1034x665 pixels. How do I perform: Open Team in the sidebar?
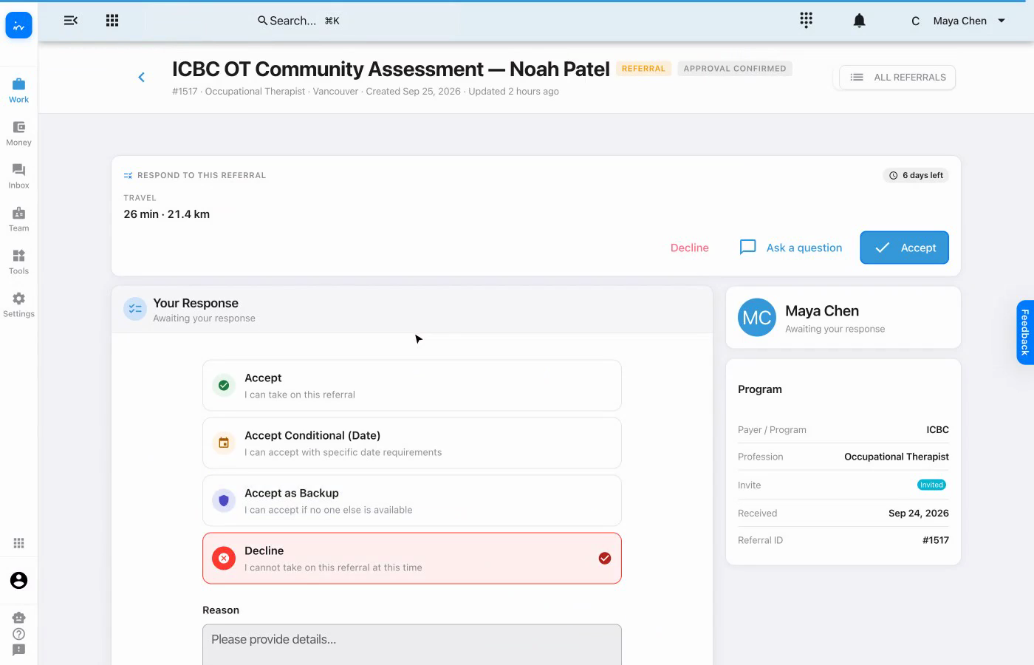point(18,219)
